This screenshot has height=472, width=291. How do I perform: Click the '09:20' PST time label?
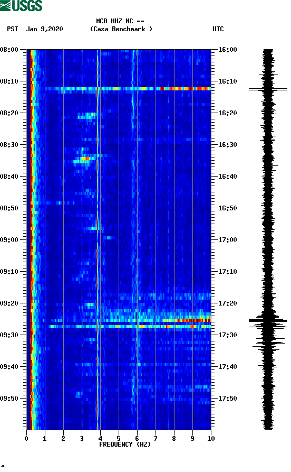[x=9, y=303]
